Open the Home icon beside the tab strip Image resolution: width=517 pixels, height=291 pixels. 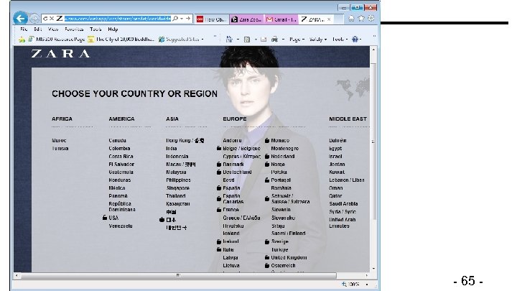(351, 19)
